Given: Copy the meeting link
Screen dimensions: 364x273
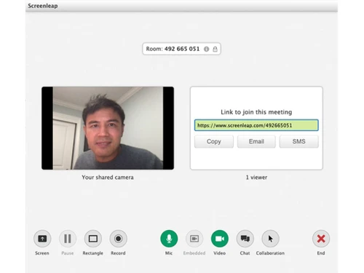Looking at the screenshot, I should click(x=214, y=141).
